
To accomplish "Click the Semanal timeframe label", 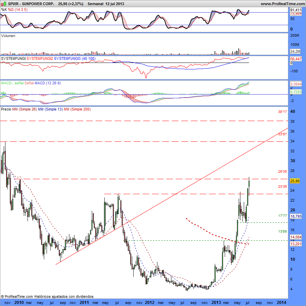I will [x=96, y=4].
